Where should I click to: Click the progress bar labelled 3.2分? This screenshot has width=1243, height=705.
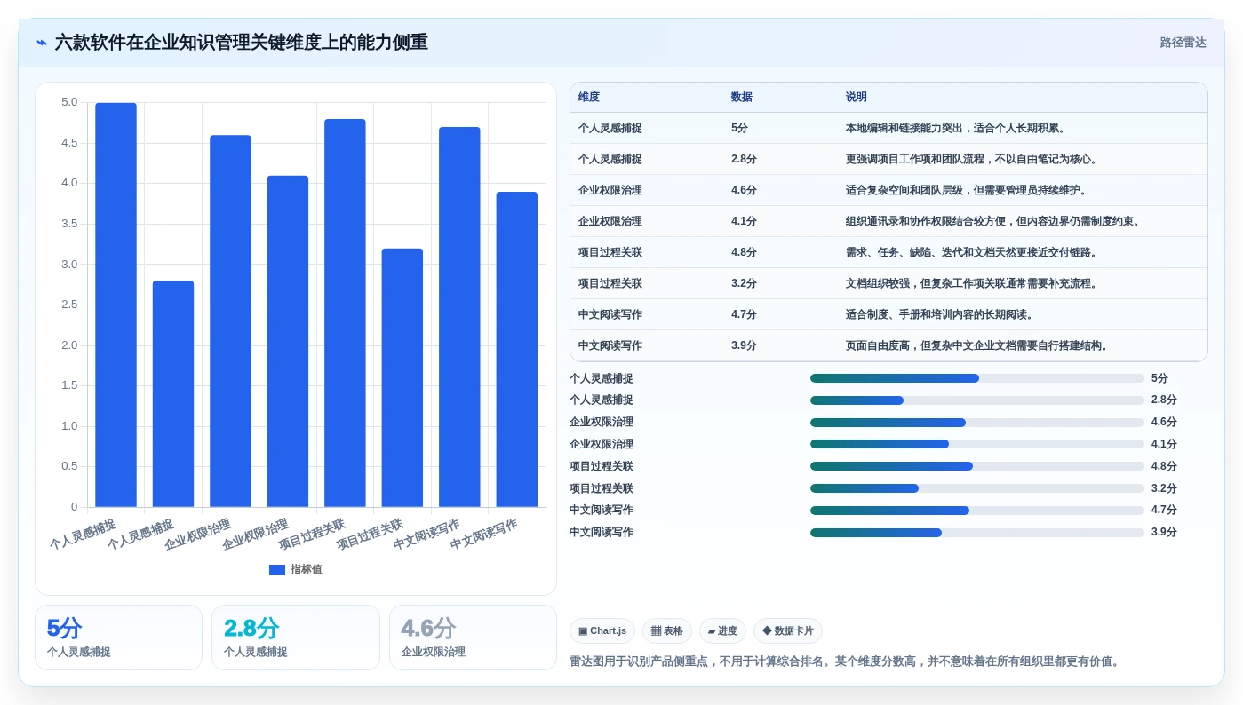[977, 488]
